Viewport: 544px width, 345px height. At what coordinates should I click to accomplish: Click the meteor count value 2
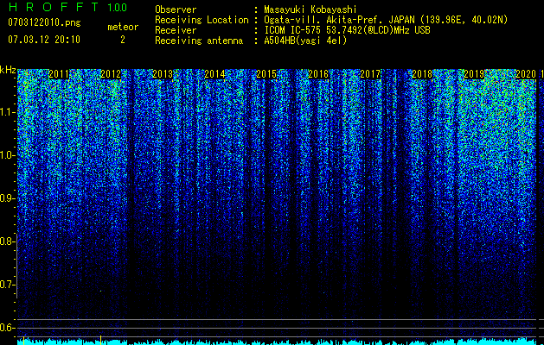pos(123,40)
